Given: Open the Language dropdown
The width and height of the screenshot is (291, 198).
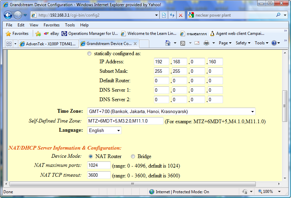Looking at the screenshot, I should click(x=104, y=130).
